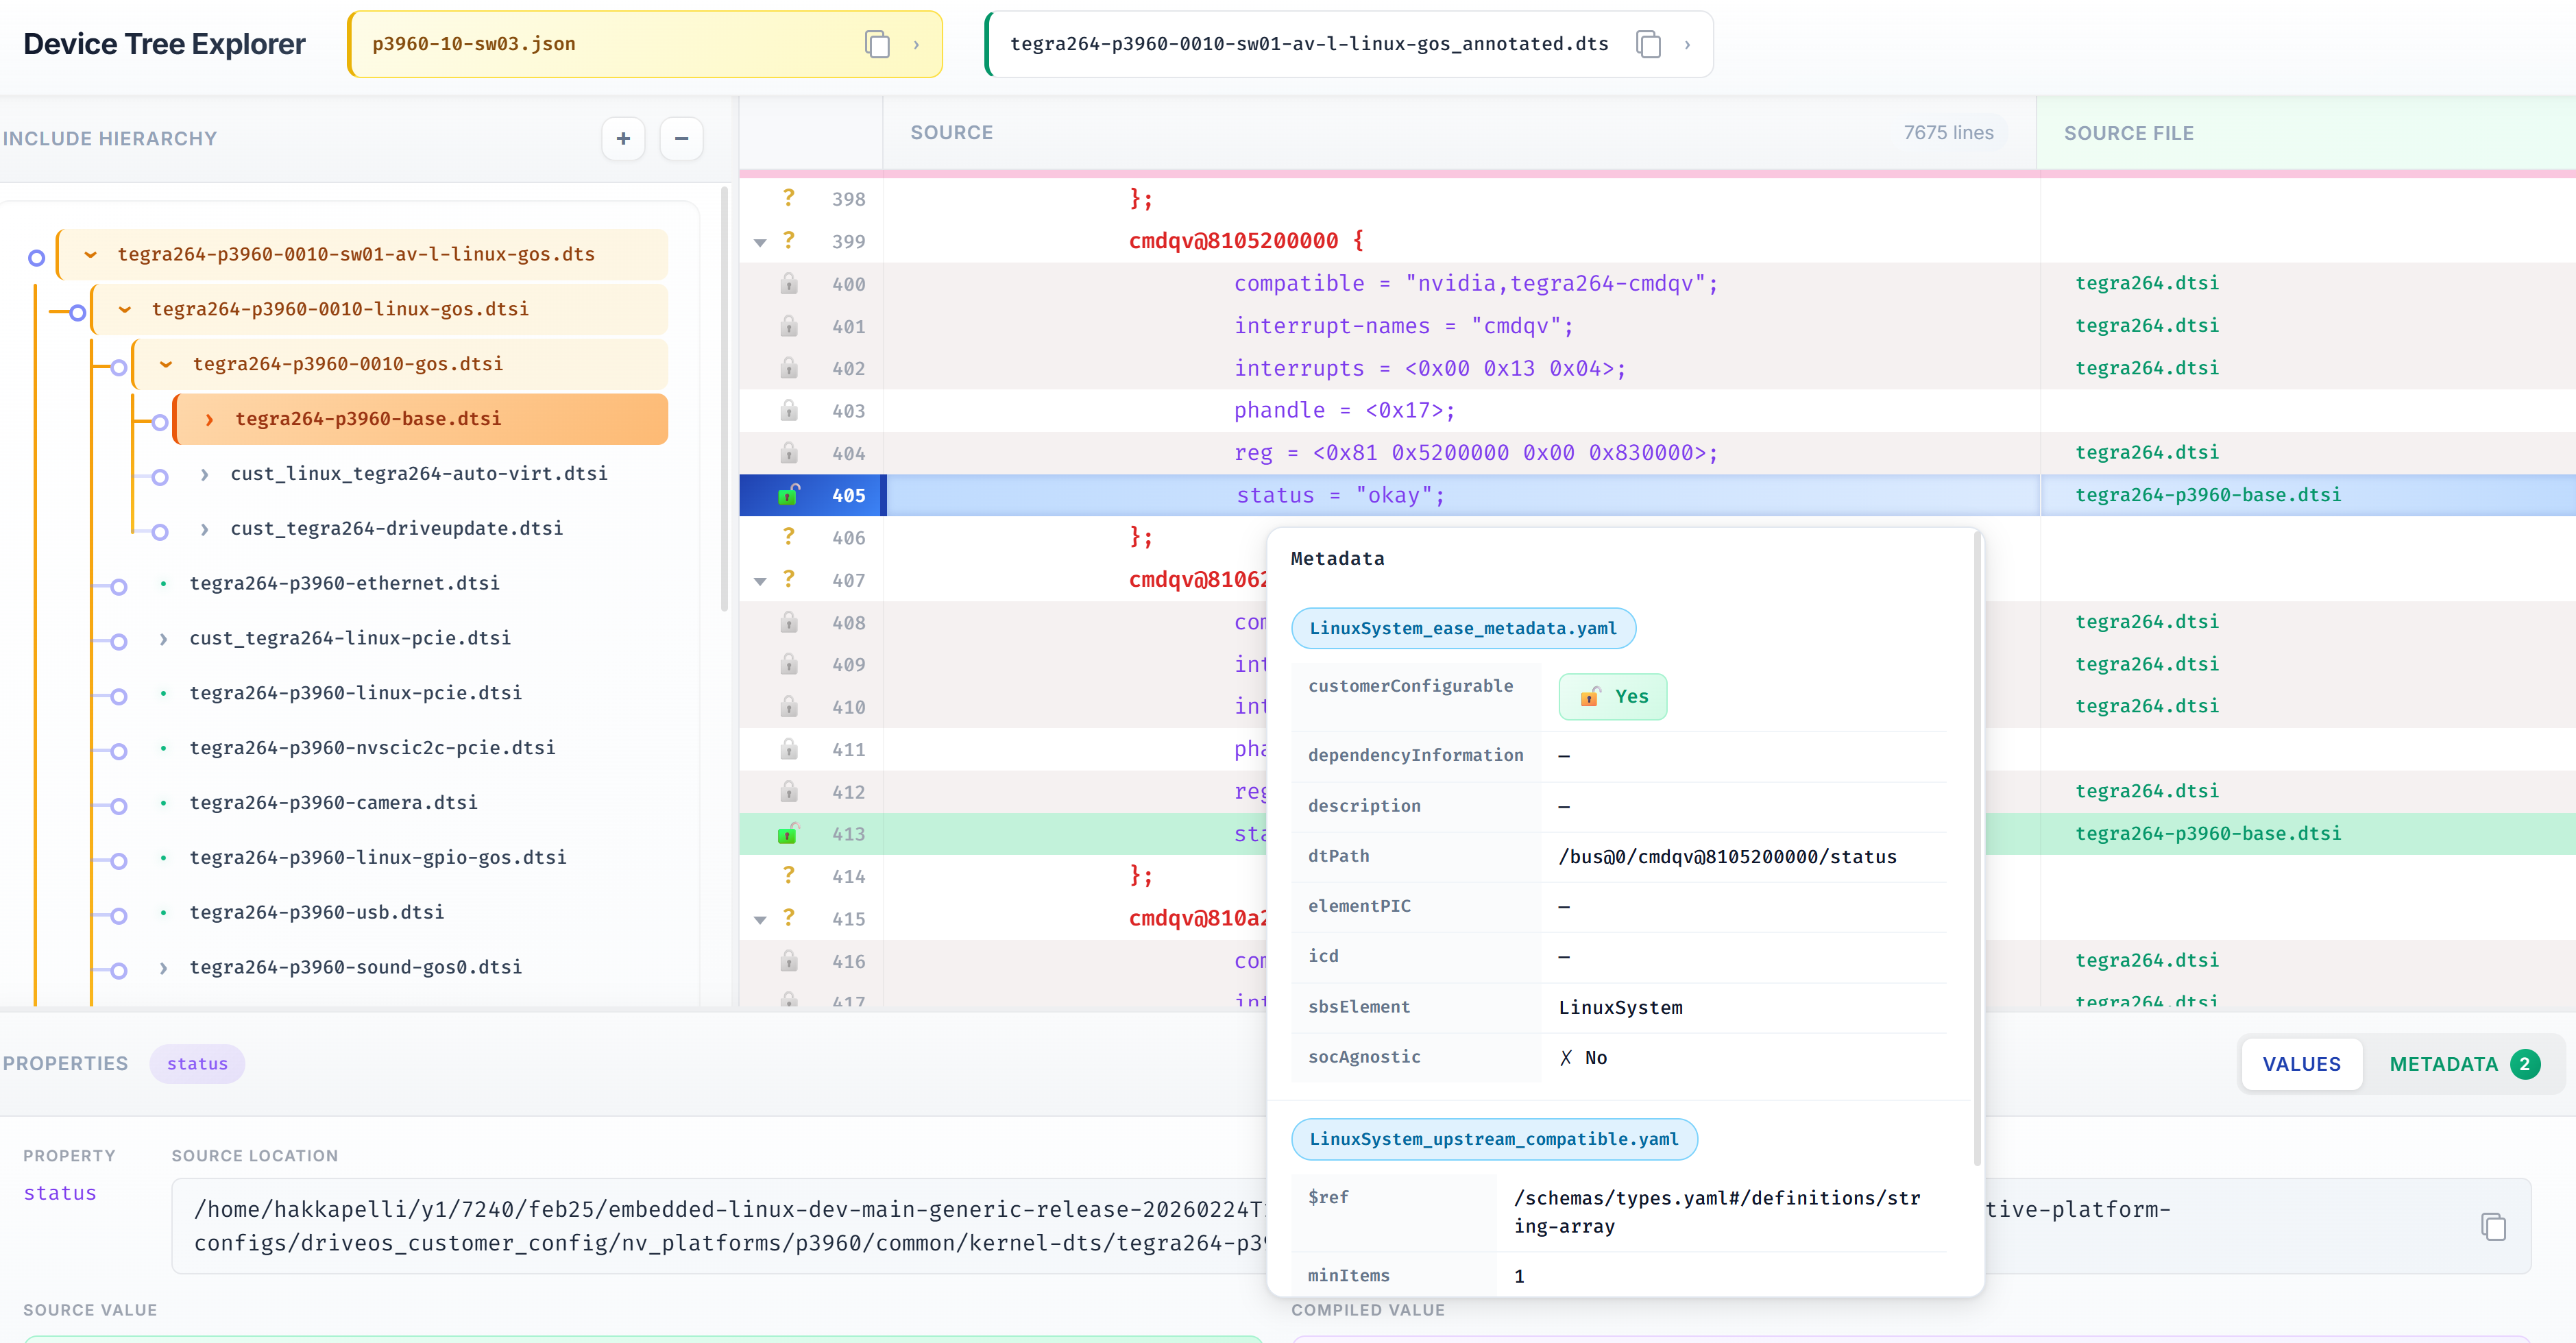This screenshot has width=2576, height=1343.
Task: Select tegra264-p3960-linux-gpio-gos.dtsi in hierarchy
Action: (378, 857)
